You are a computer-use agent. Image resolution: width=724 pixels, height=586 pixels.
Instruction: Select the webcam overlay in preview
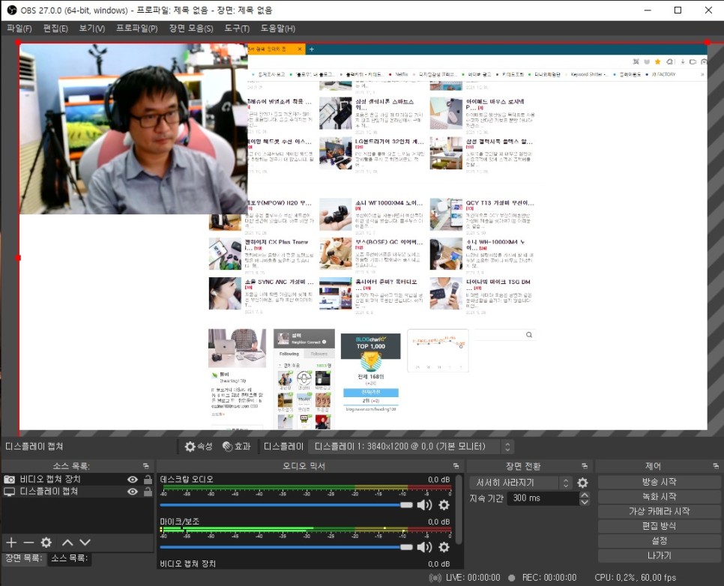click(x=133, y=128)
